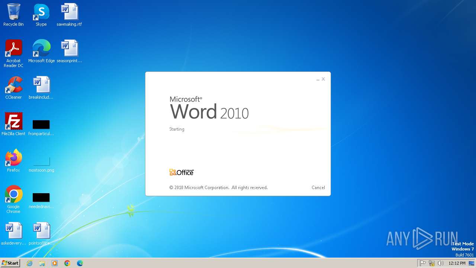Screen dimensions: 476x268
Task: Open the network status tray icon
Action: click(432, 263)
